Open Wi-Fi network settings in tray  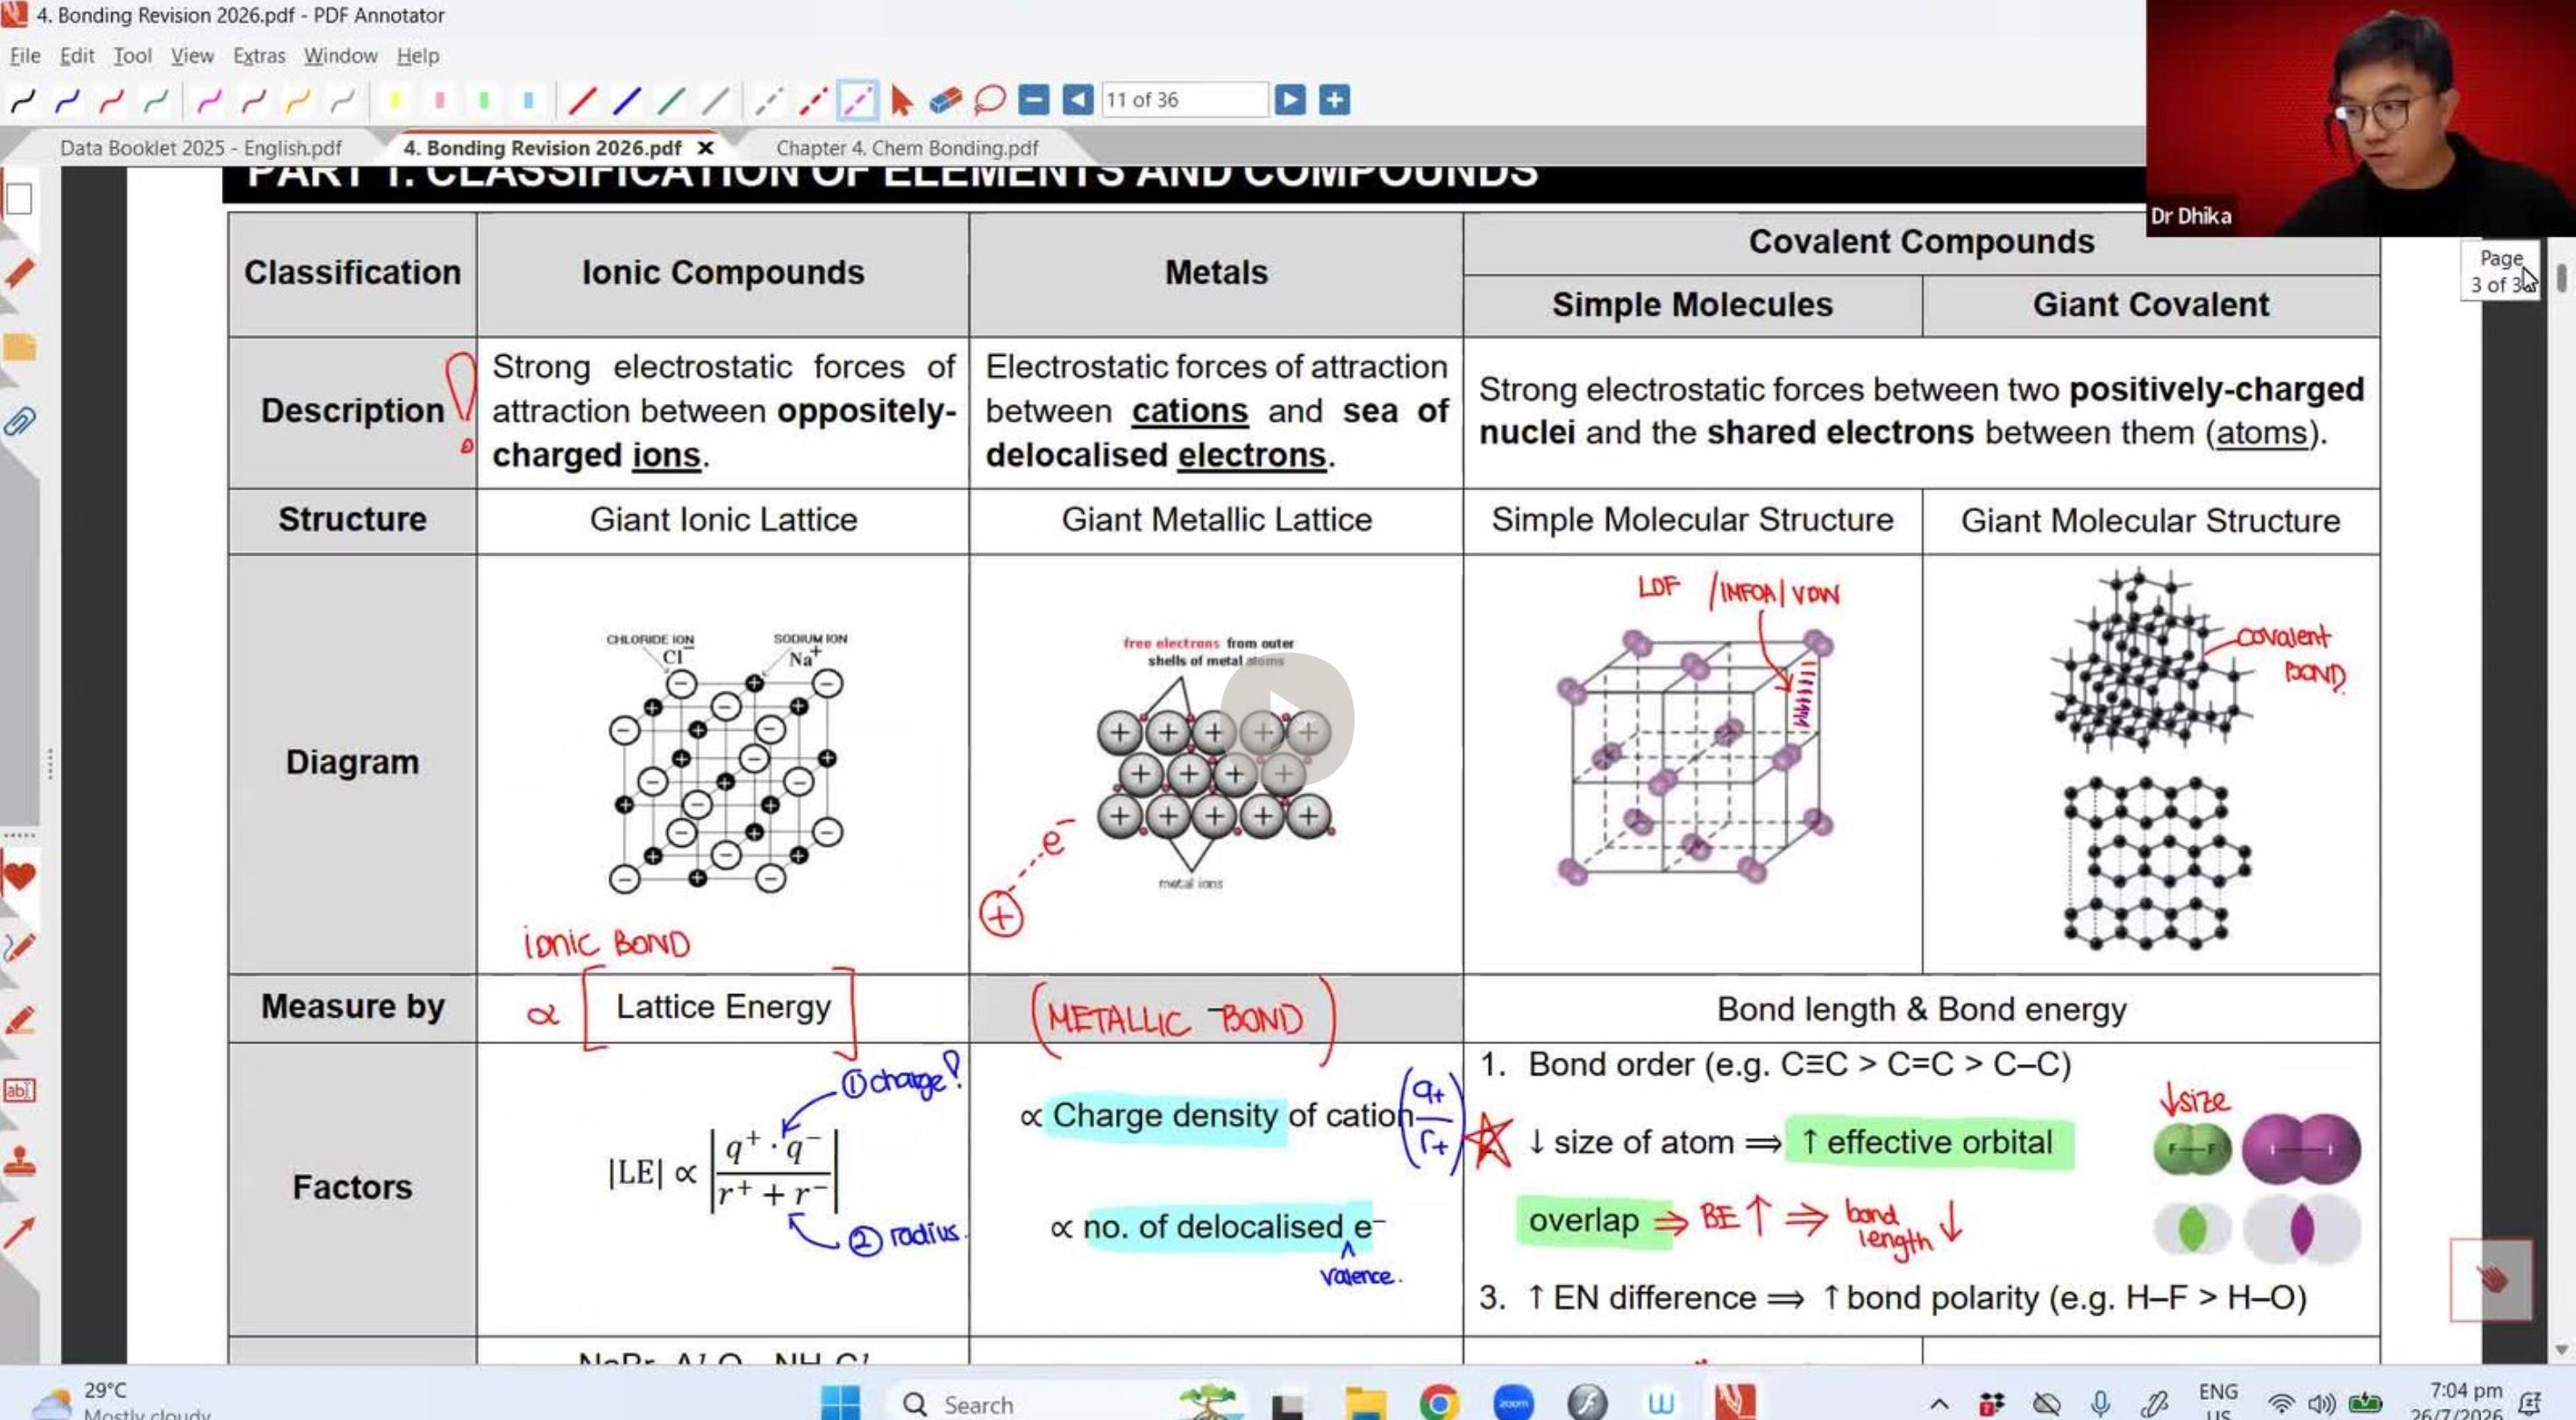[x=2281, y=1404]
